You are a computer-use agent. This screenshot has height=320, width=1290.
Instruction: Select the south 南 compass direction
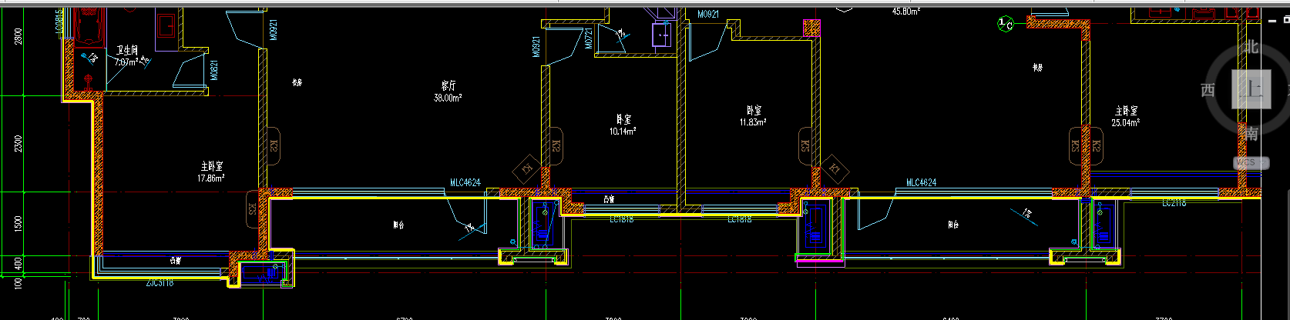click(1251, 134)
